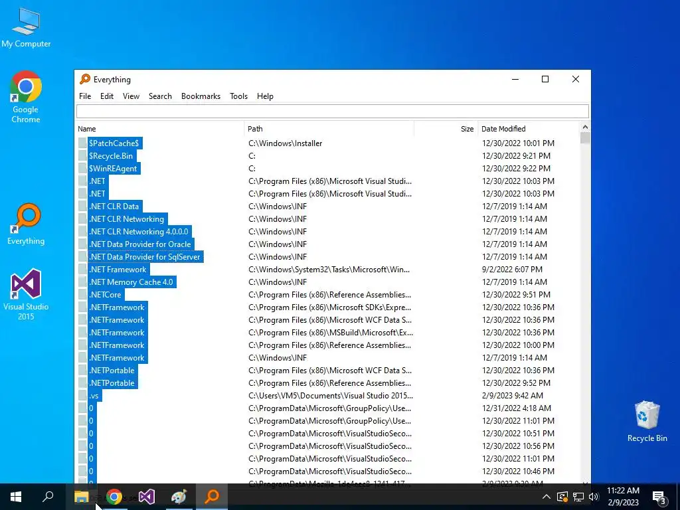Click the scrollbar up arrow
This screenshot has width=680, height=510.
point(585,127)
